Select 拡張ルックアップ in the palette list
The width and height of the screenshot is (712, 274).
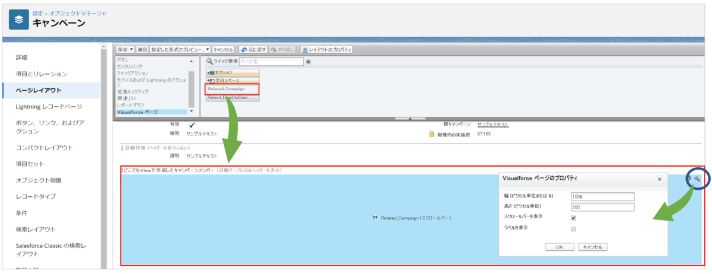pos(132,92)
